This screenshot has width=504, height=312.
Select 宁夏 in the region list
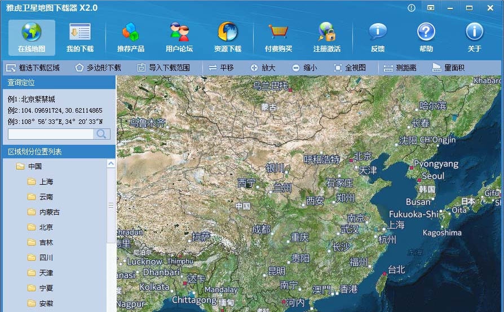46,288
